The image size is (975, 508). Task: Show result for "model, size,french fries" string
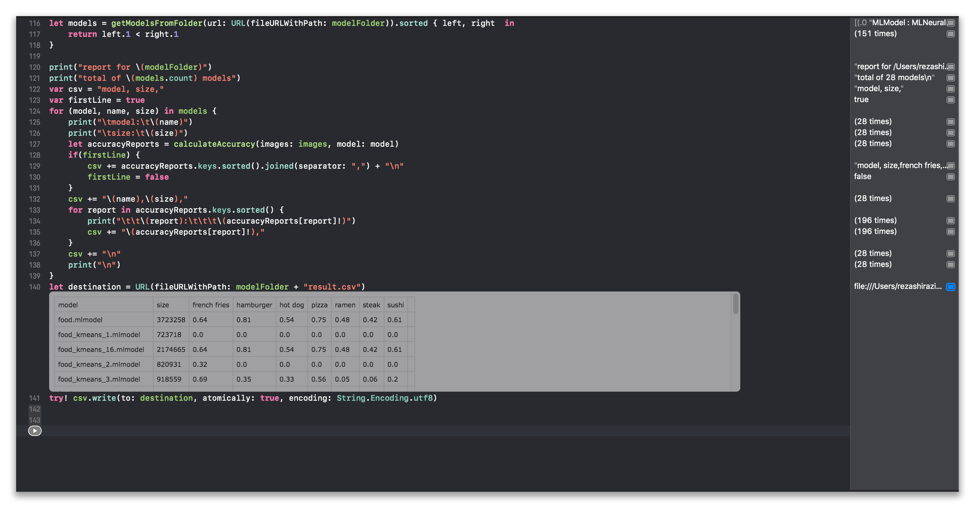coord(950,166)
